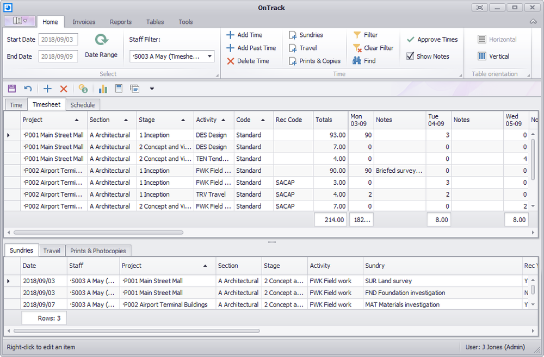Open Travel from the ribbon
This screenshot has width=544, height=357.
tap(303, 48)
